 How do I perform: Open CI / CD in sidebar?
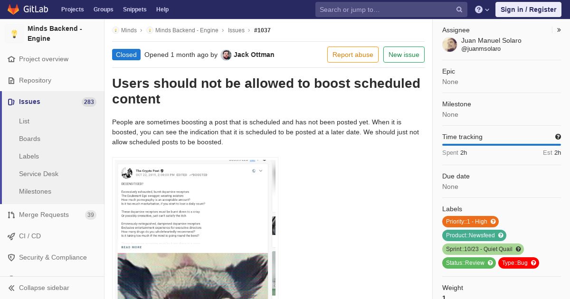pos(30,236)
